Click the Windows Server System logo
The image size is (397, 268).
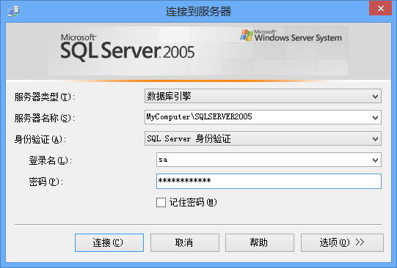[291, 36]
